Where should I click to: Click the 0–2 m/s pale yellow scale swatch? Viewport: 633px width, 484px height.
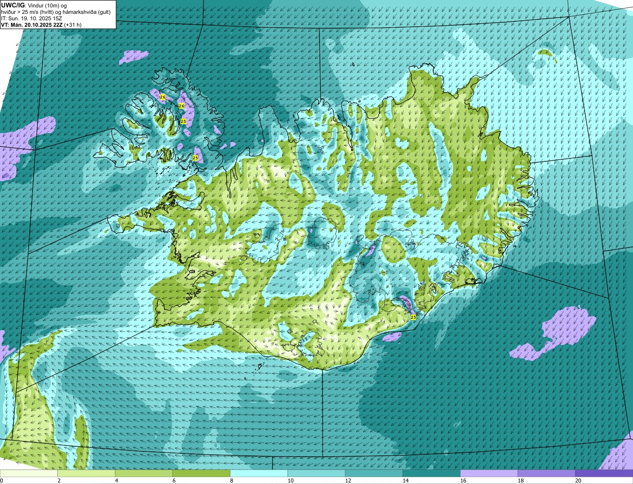(x=29, y=473)
